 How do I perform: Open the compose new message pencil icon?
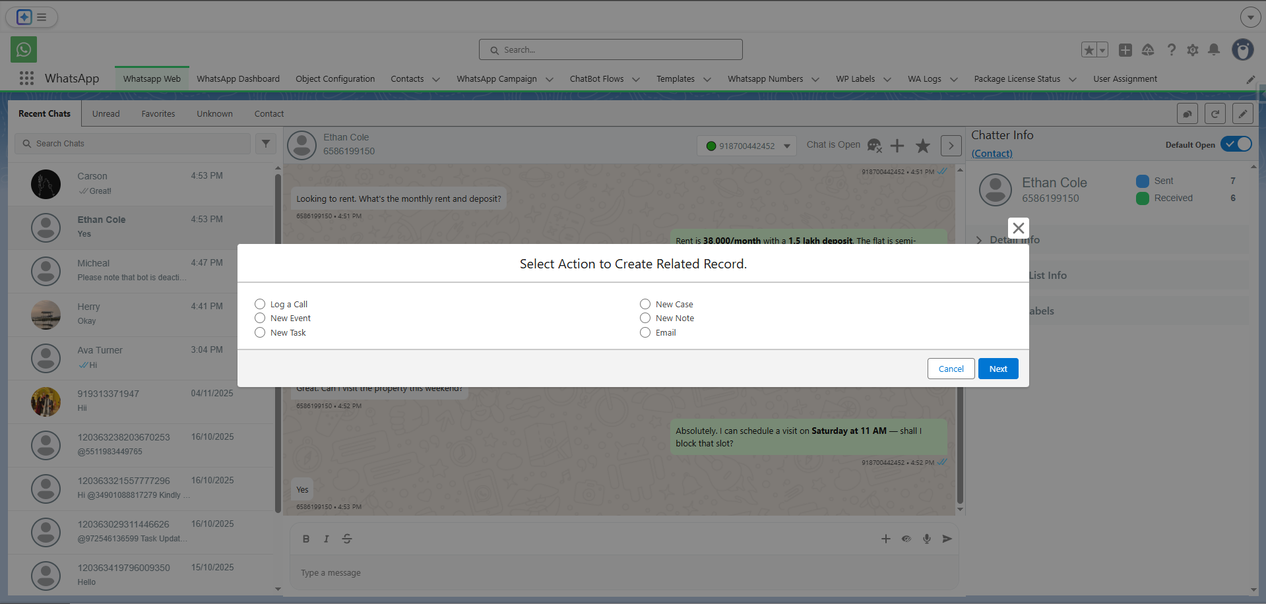coord(1242,113)
